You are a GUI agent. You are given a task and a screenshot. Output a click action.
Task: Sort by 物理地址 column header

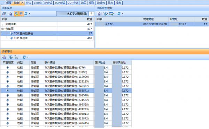(155, 19)
